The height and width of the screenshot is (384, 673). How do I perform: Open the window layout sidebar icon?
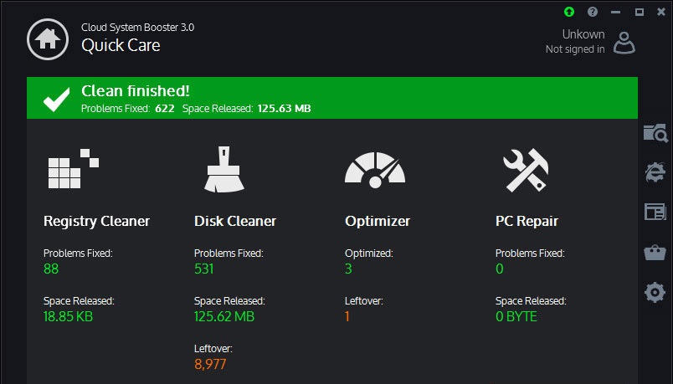tap(655, 212)
